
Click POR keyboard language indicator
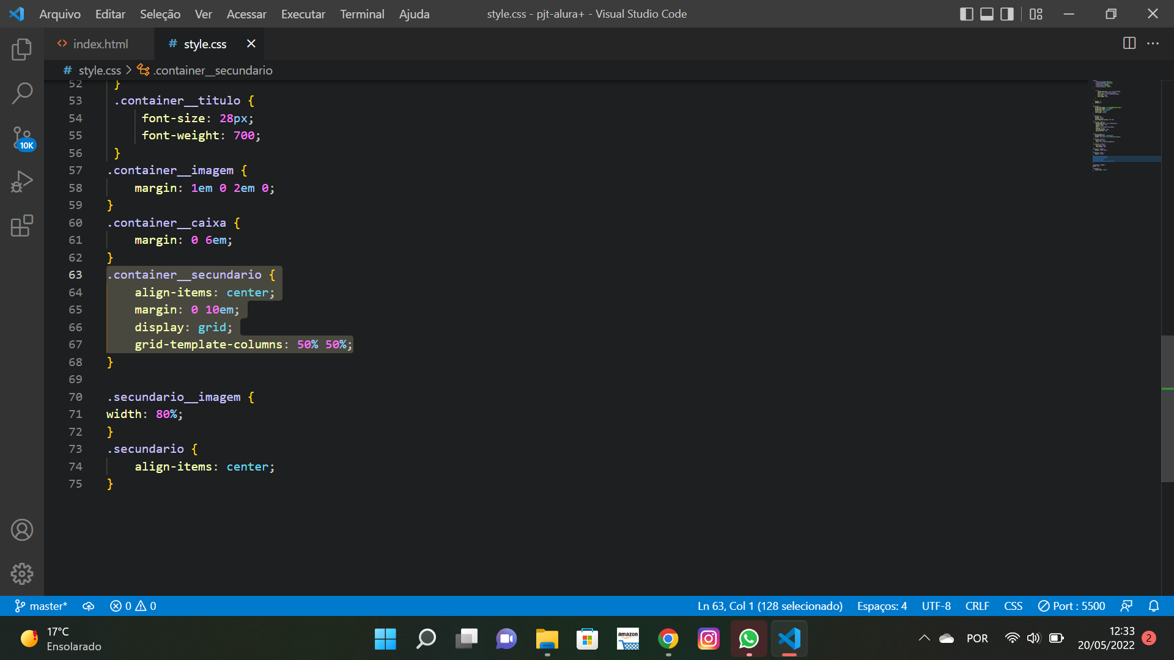(x=977, y=639)
